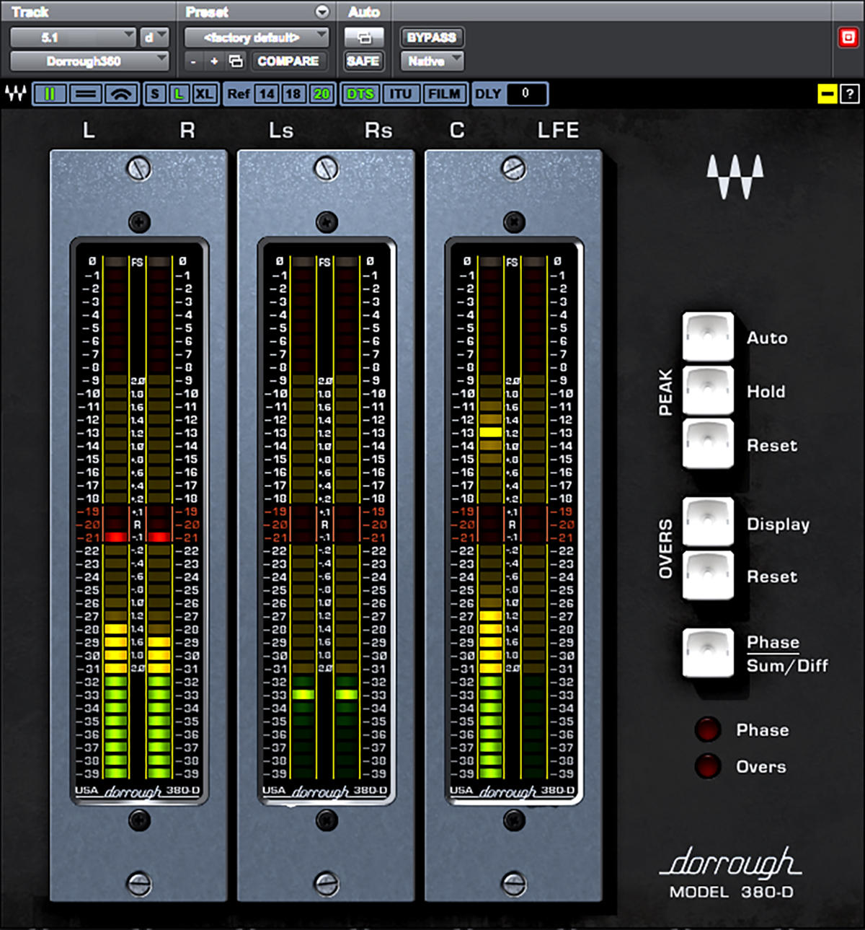Viewport: 865px width, 930px height.
Task: Select FILM channel order
Action: click(443, 94)
